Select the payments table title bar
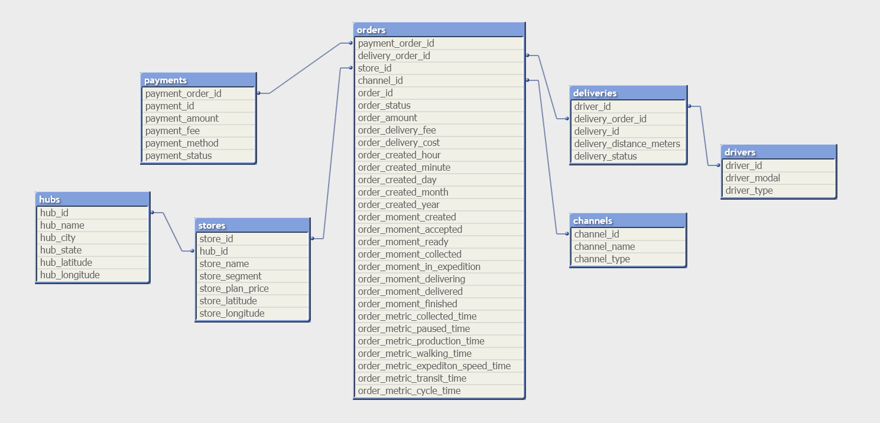880x423 pixels. [199, 80]
